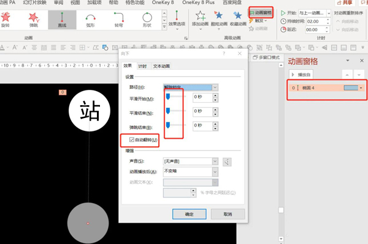The width and height of the screenshot is (368, 244).
Task: Select the 旋转 (Spin) animation effect
Action: [x=5, y=20]
